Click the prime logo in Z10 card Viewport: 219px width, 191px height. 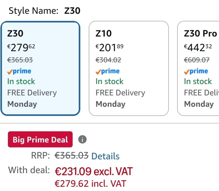click(x=108, y=71)
